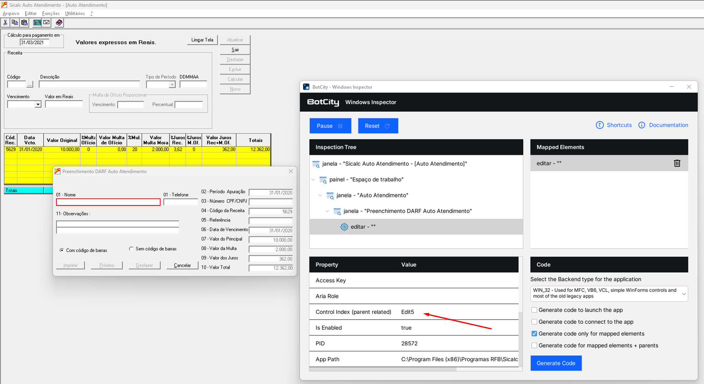Select 'Sem código de barras' radio option
Image resolution: width=704 pixels, height=384 pixels.
[131, 249]
